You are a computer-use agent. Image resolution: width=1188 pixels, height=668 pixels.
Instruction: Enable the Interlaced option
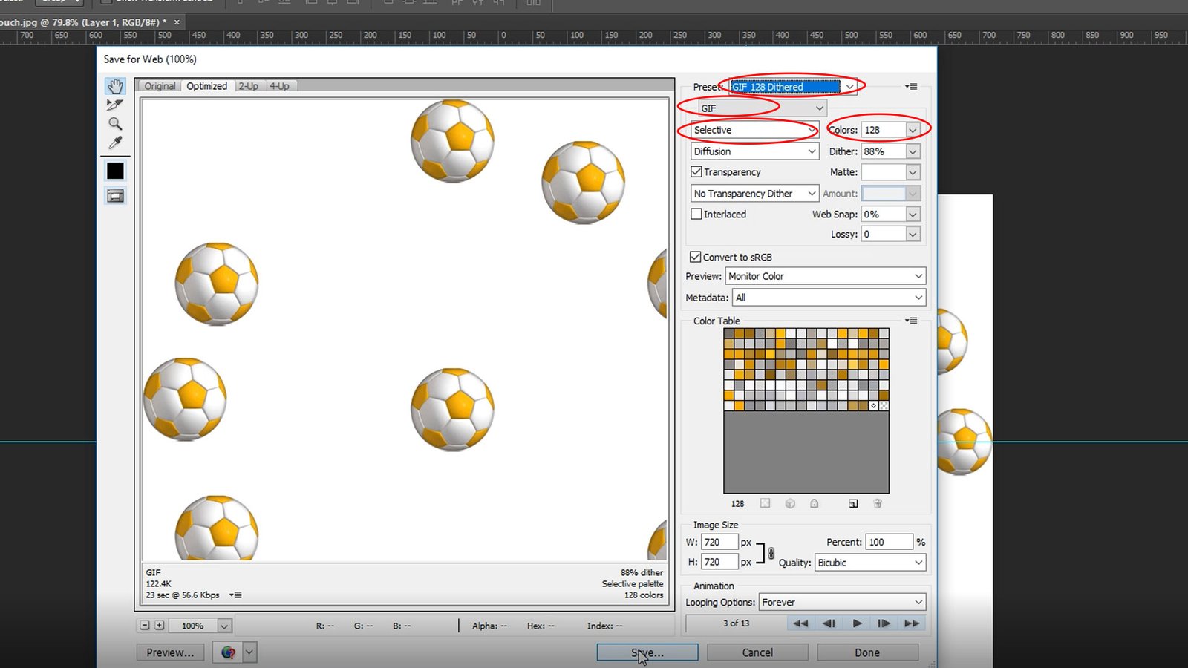coord(696,214)
